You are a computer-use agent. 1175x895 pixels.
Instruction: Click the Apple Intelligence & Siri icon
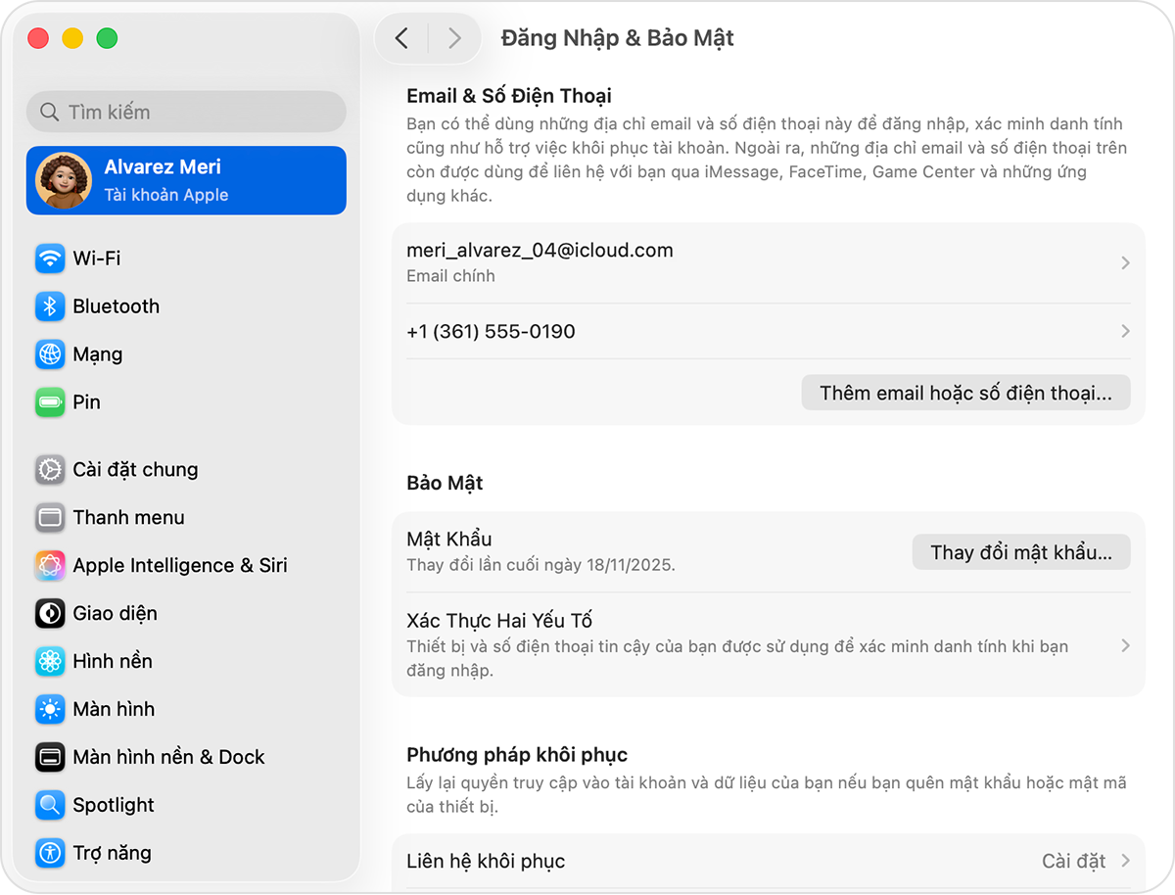click(50, 566)
